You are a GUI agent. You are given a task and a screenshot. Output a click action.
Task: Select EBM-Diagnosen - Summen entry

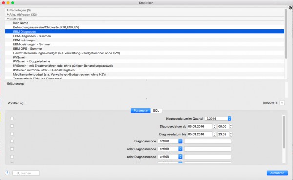pyautogui.click(x=145, y=36)
